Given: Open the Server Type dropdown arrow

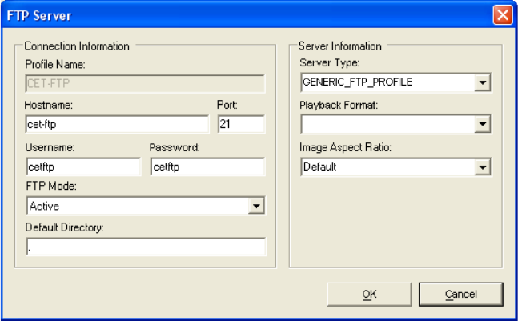Looking at the screenshot, I should click(x=482, y=82).
